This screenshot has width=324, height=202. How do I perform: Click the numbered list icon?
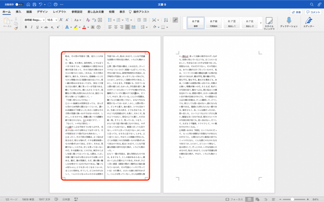(118, 20)
